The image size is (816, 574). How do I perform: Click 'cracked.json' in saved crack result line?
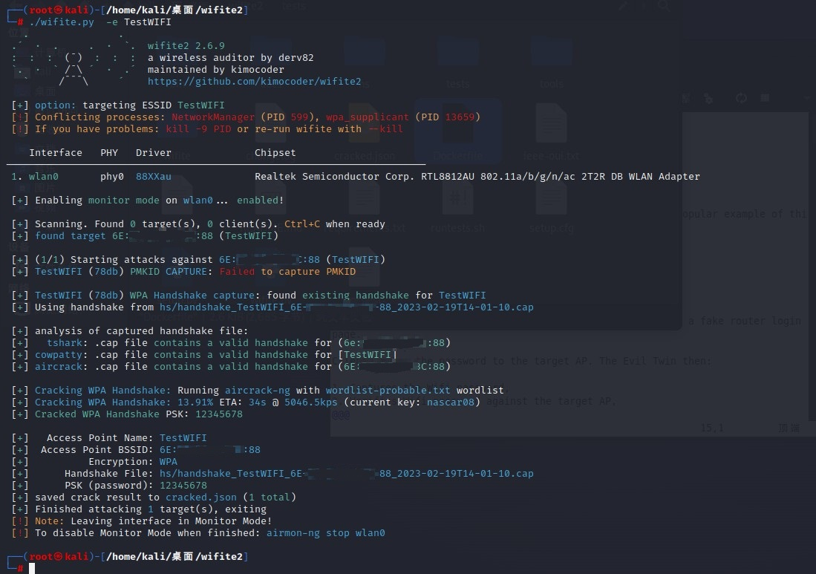[201, 498]
